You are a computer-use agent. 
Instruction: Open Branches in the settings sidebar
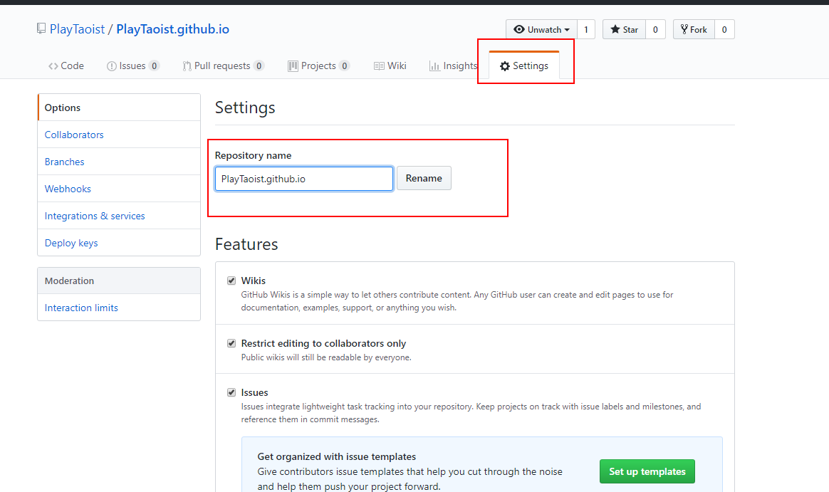[x=119, y=162]
